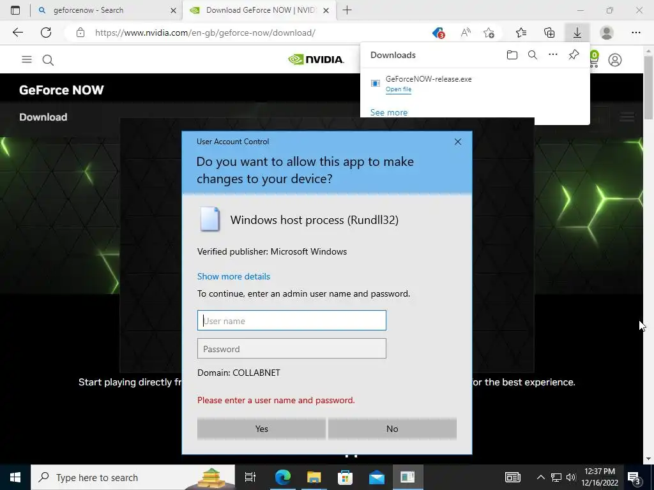
Task: Open NVIDIA hamburger menu
Action: click(x=27, y=59)
